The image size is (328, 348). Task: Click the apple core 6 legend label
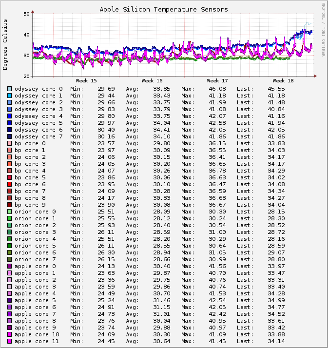tap(35, 308)
